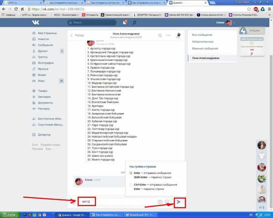Switch to the Безымянный taskbar window
The image size is (273, 218).
pos(141,215)
